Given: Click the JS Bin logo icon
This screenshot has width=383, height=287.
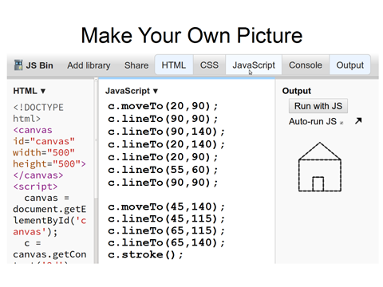Looking at the screenshot, I should [18, 65].
